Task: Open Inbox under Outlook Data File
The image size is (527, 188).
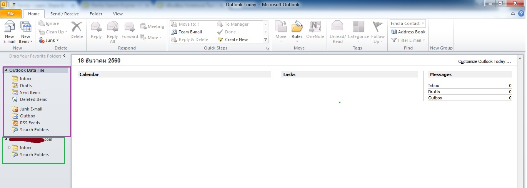Action: tap(26, 79)
